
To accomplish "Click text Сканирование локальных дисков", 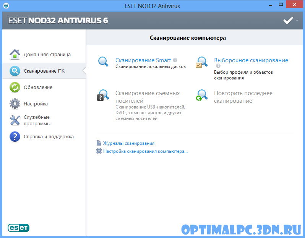I will click(x=150, y=66).
